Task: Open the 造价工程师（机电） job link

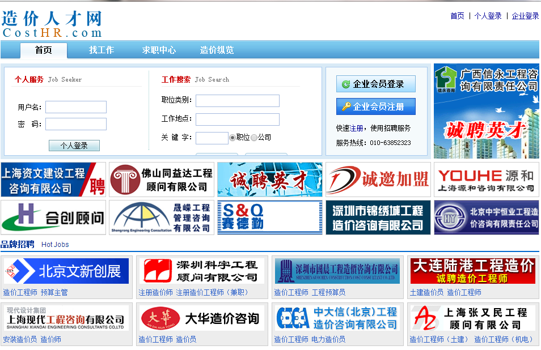Action: [503, 339]
